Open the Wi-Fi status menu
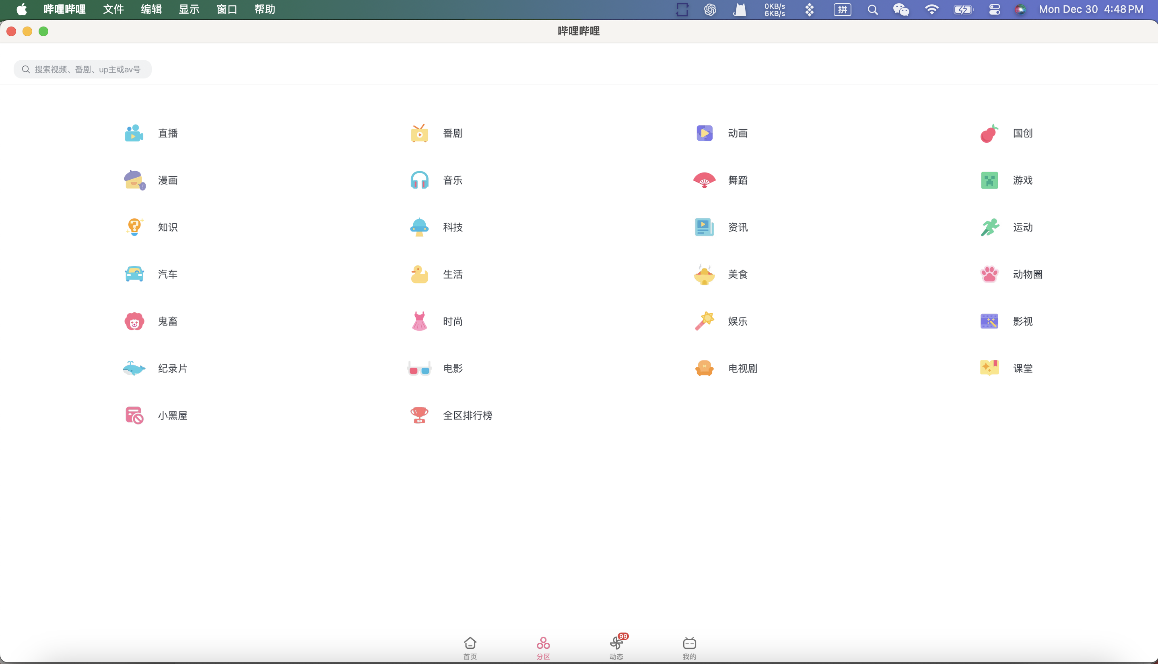This screenshot has width=1158, height=664. coord(931,10)
